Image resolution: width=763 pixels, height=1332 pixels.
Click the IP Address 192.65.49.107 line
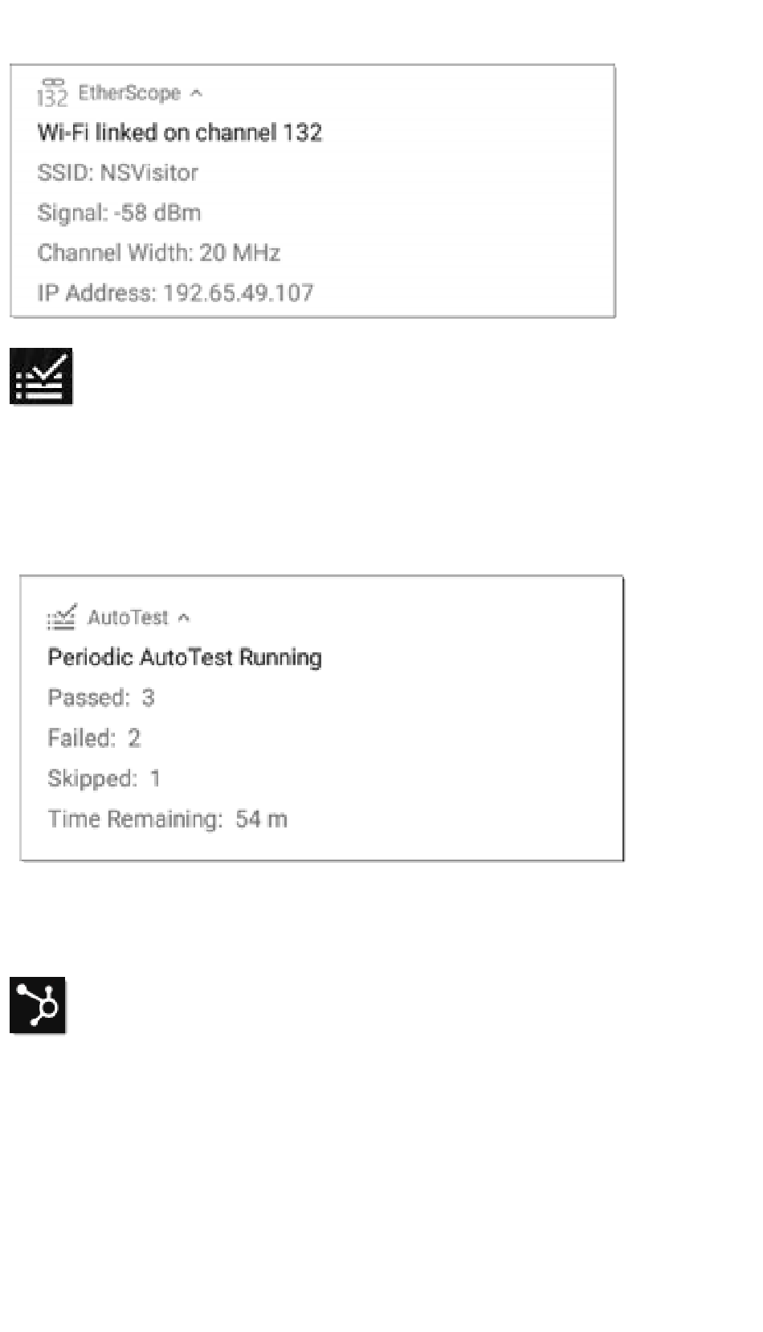175,292
